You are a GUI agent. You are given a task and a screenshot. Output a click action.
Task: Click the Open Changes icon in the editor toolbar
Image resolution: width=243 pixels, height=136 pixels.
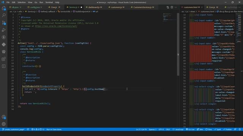coord(168,7)
